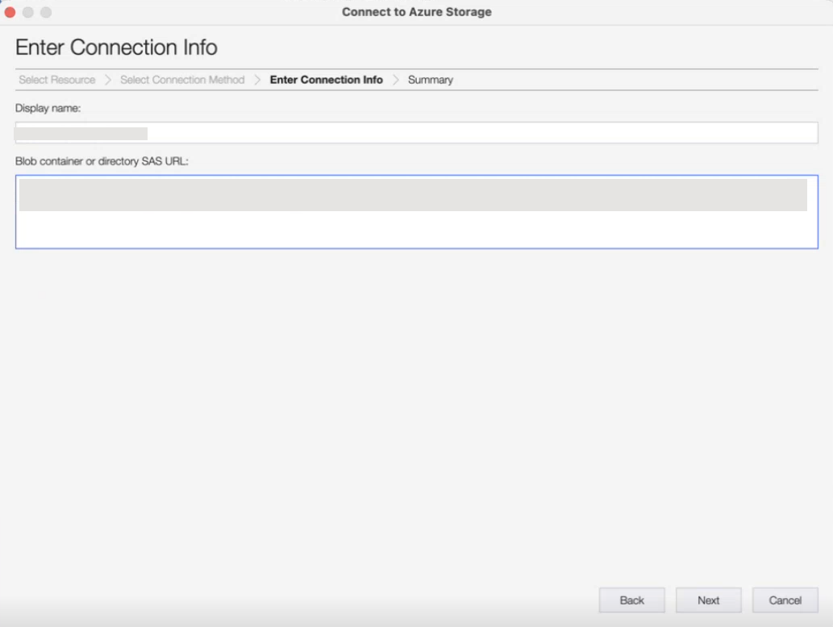Click the Next button
The image size is (833, 627).
coord(708,600)
